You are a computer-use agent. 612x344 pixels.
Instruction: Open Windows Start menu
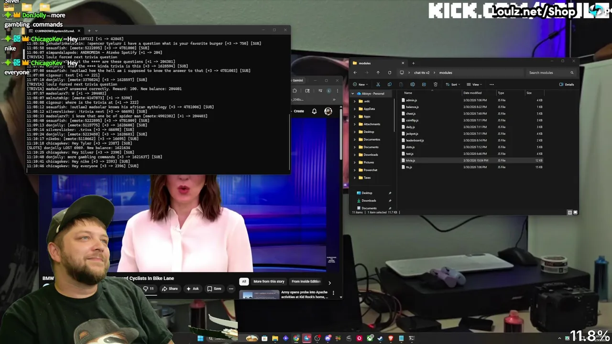point(200,338)
